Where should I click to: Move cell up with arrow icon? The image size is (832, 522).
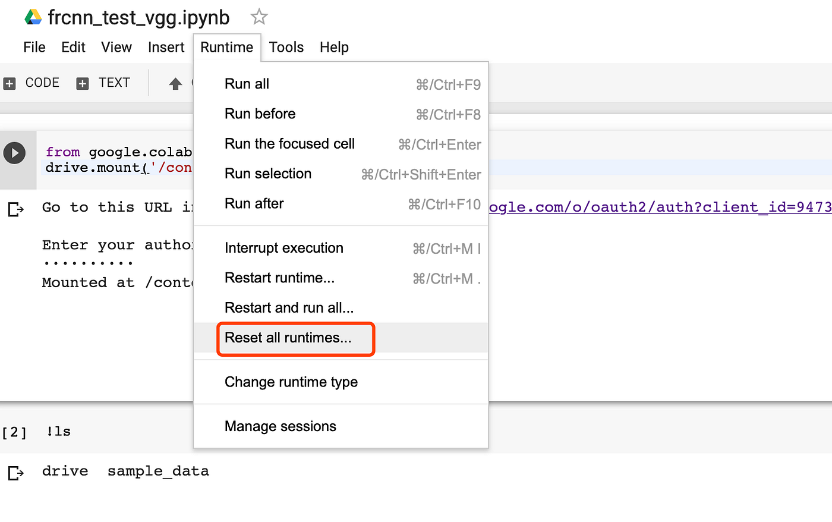[175, 84]
